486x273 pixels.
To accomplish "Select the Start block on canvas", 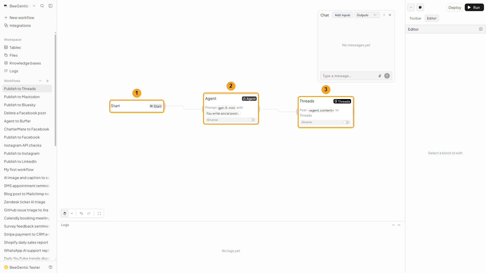I will coord(137,106).
